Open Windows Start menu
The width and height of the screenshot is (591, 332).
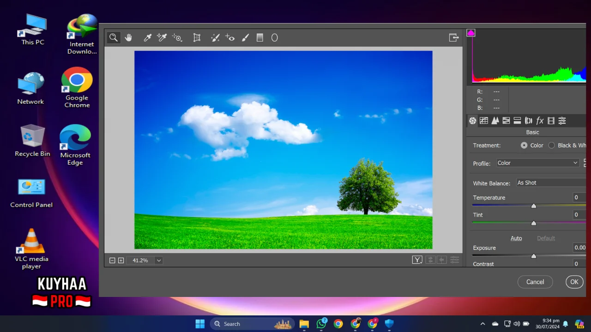pyautogui.click(x=200, y=324)
